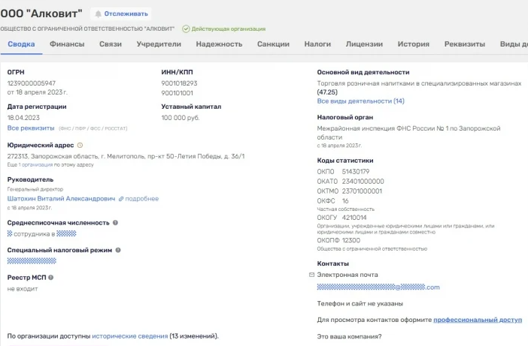
Task: Click the info icon beside Реестр МСП
Action: coord(51,278)
